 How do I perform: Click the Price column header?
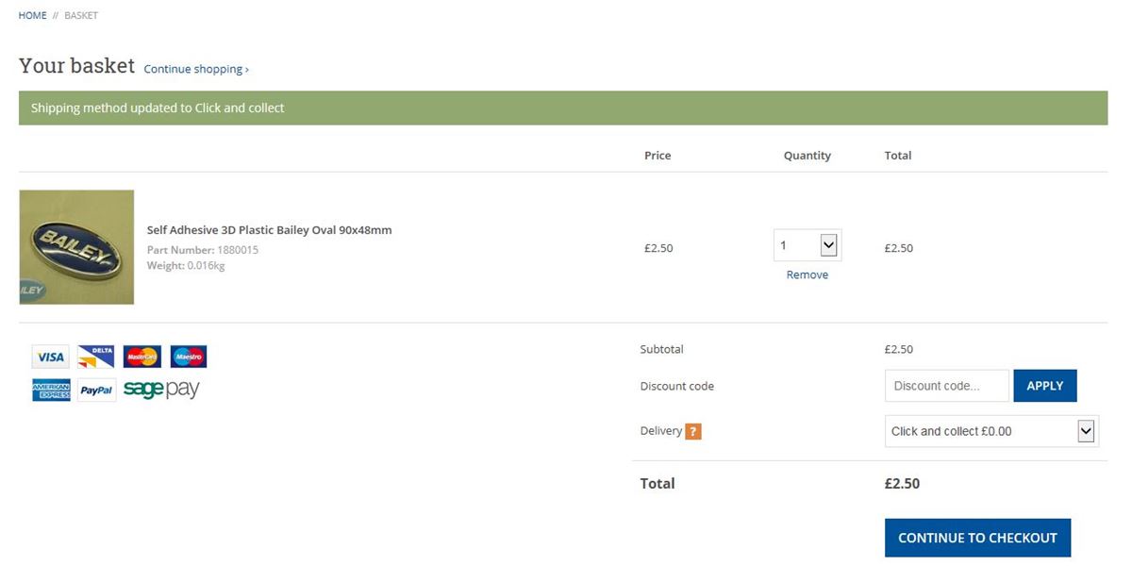(x=658, y=156)
